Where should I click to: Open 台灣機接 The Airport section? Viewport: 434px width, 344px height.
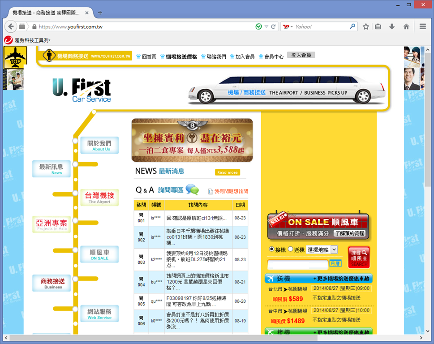(x=99, y=198)
